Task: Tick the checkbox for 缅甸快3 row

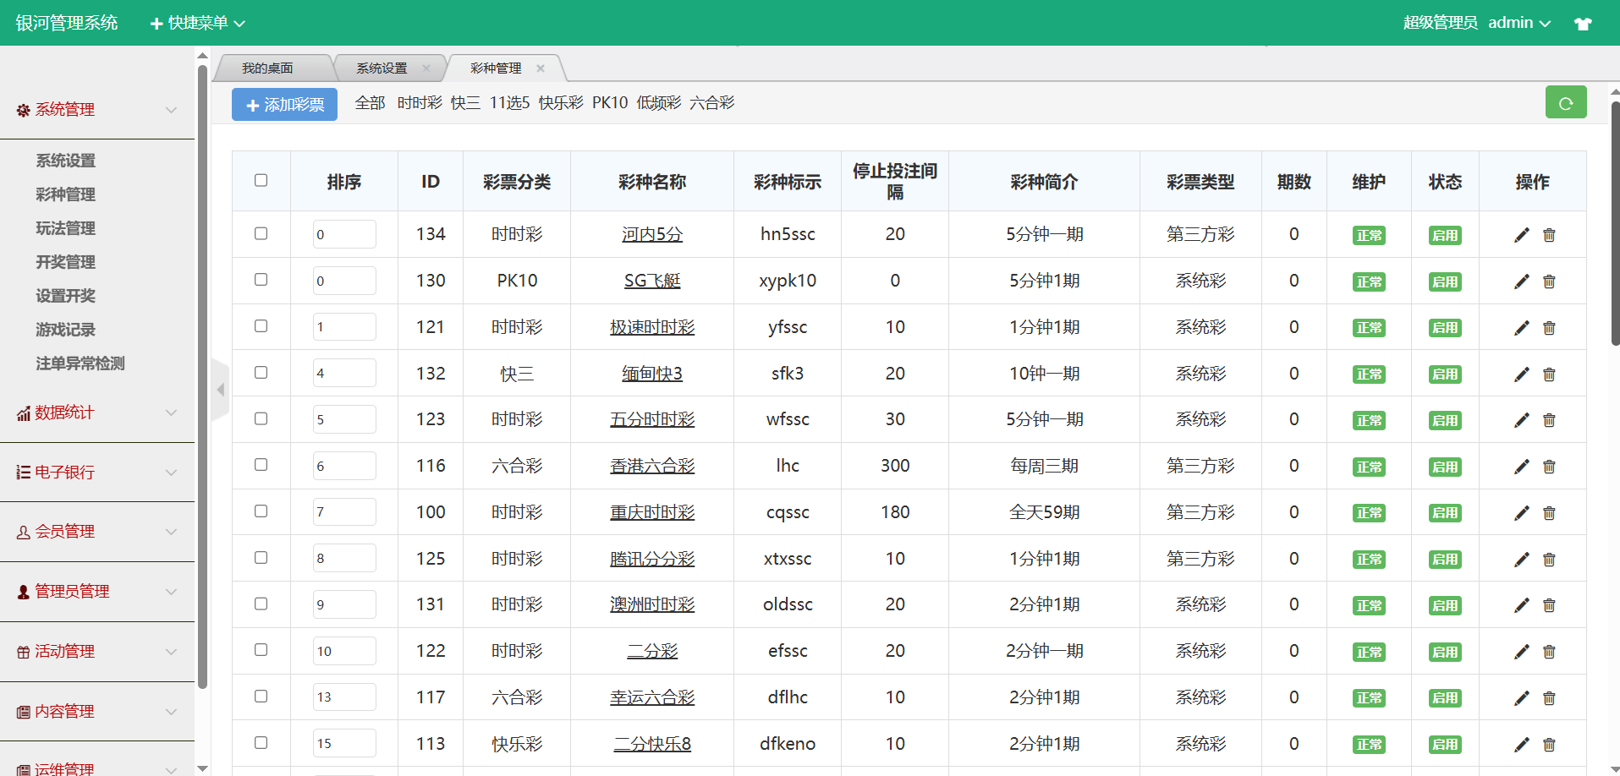Action: click(261, 373)
